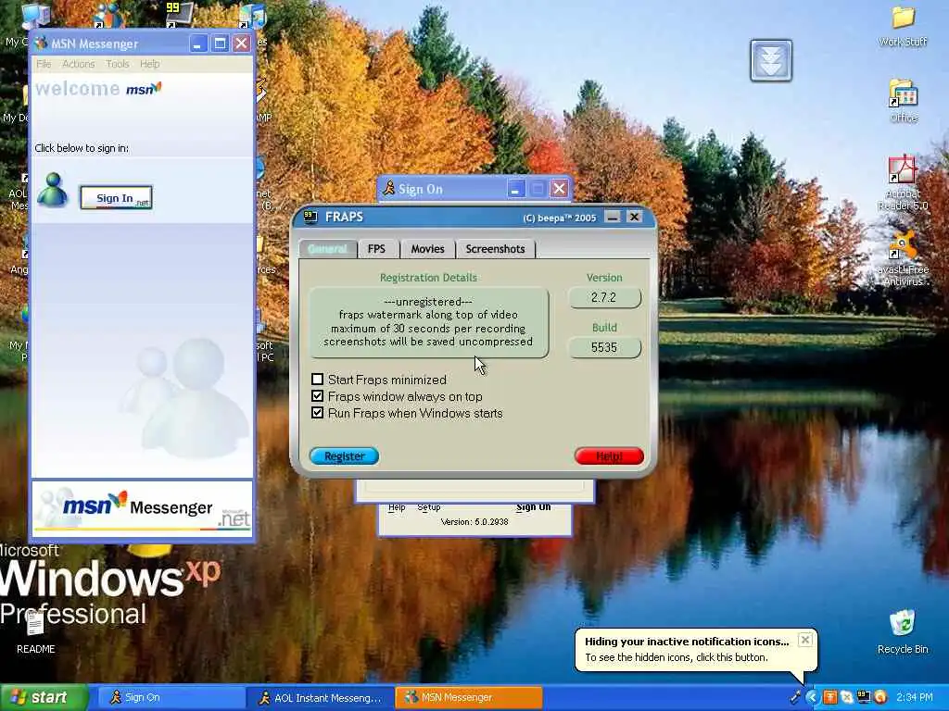Click the orange tray icon in system tray
This screenshot has width=949, height=711.
pyautogui.click(x=829, y=698)
